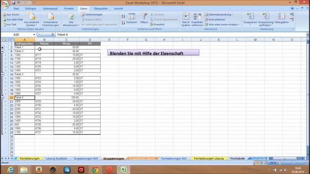This screenshot has height=174, width=310.
Task: Adjust the zoom slider in status bar
Action: pyautogui.click(x=294, y=163)
